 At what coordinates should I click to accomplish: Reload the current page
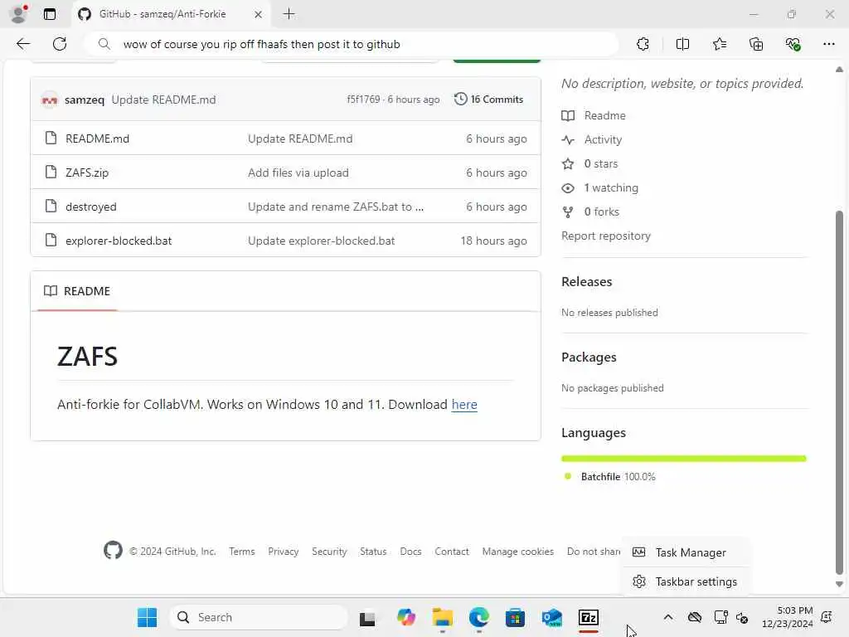[60, 44]
